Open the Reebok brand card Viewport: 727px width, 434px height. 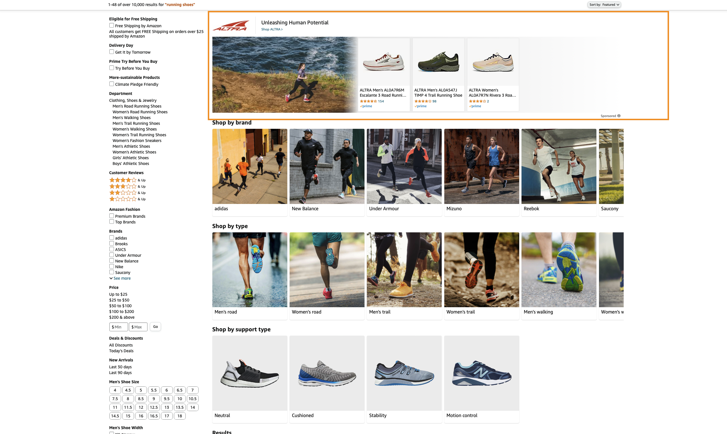coord(559,173)
